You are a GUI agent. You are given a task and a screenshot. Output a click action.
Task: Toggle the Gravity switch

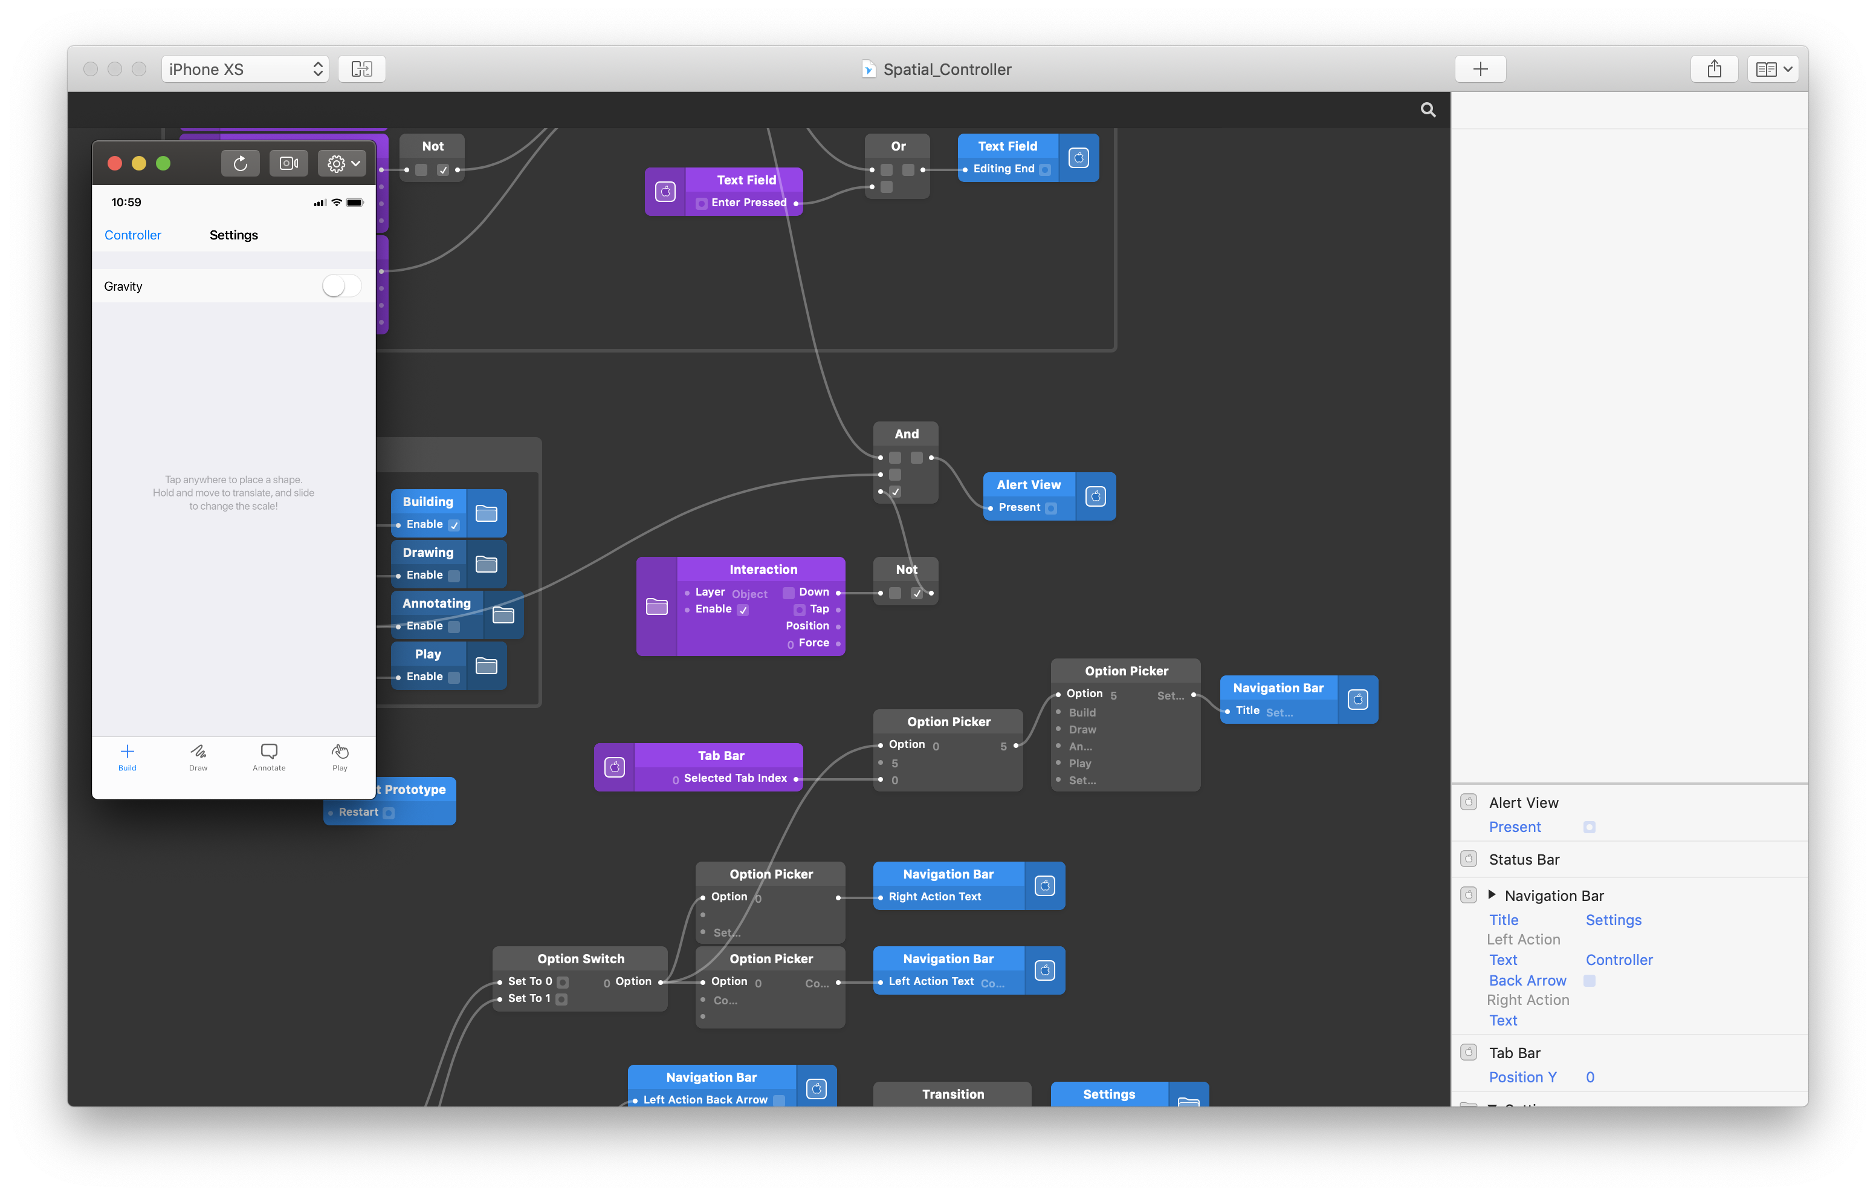pos(341,286)
